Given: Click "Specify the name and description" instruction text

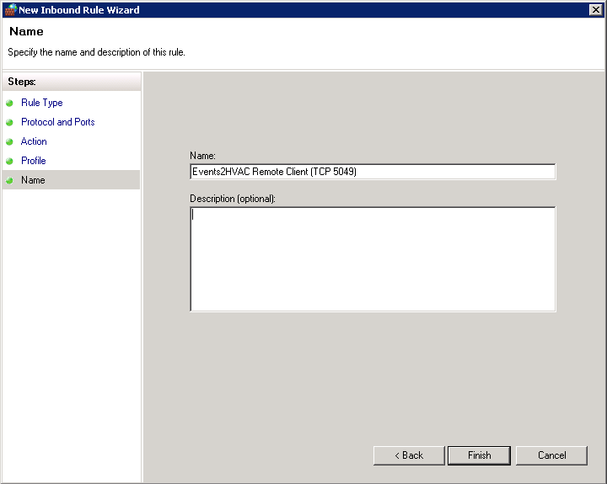Looking at the screenshot, I should click(96, 52).
